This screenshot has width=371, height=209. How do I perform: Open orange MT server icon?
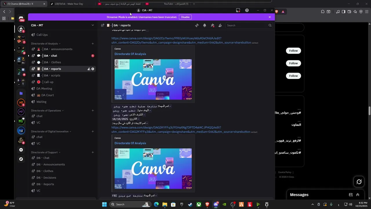(21, 102)
